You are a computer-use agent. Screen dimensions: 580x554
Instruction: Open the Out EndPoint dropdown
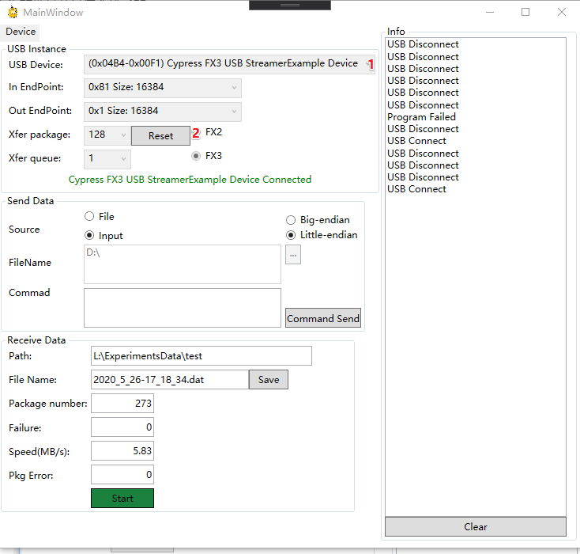coord(163,111)
